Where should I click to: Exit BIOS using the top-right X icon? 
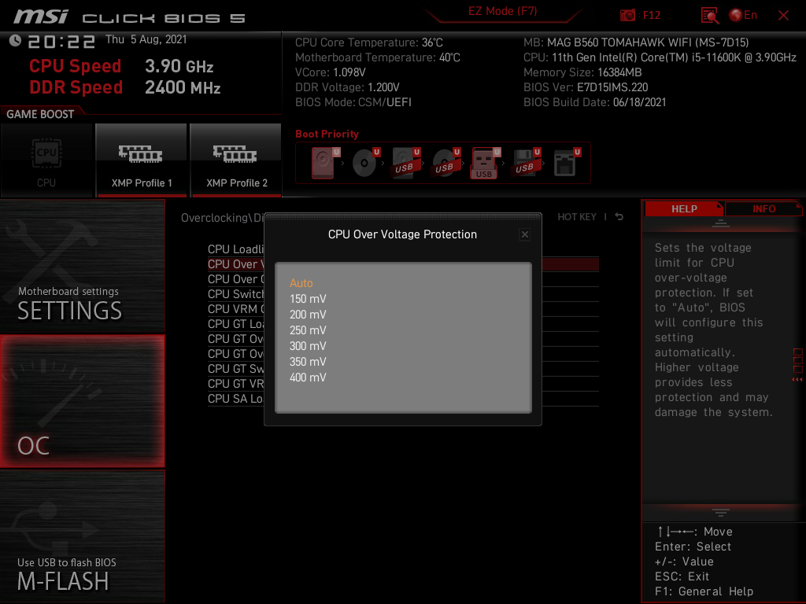click(x=783, y=16)
